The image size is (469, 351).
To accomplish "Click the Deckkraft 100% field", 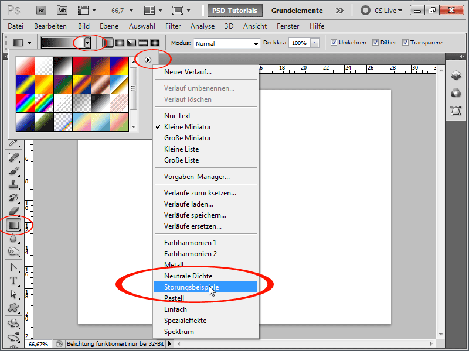I will (300, 43).
